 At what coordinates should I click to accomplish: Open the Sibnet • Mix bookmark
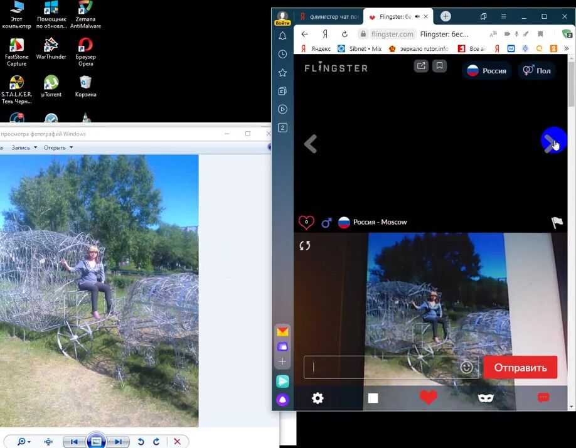point(359,49)
